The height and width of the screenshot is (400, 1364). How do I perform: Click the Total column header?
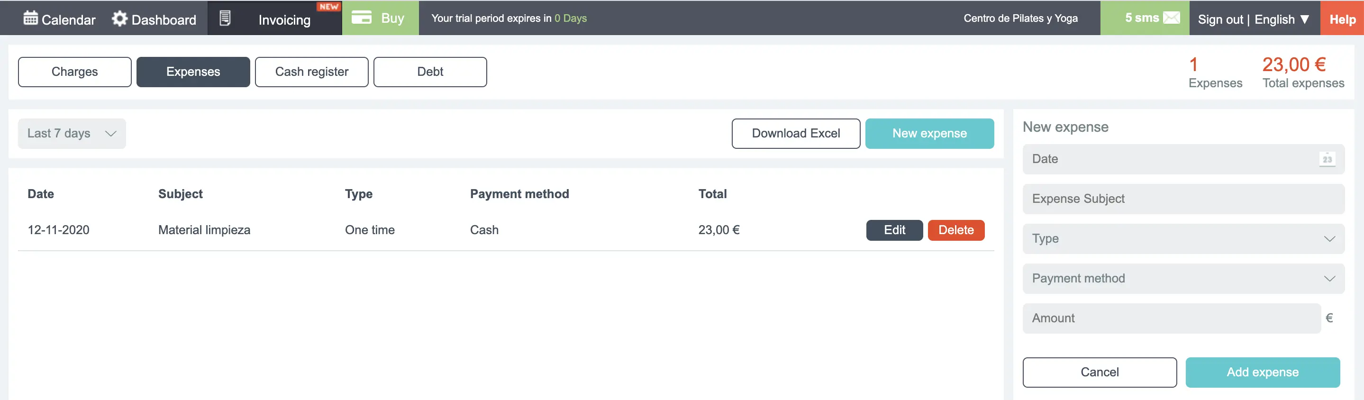712,194
